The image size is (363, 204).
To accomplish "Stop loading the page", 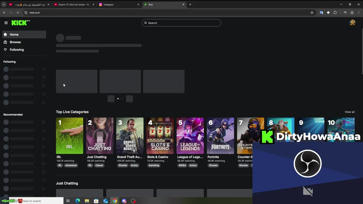I will [18, 12].
